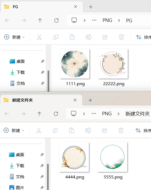The width and height of the screenshot is (151, 190).
Task: Unpin 文档 in the PG window sidebar
Action: coord(42,83)
